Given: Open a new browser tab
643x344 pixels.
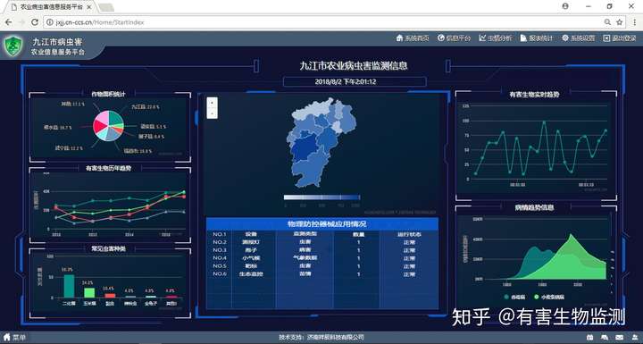Looking at the screenshot, I should point(105,7).
